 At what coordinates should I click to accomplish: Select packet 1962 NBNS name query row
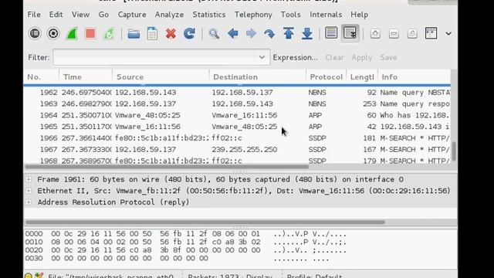tap(237, 93)
